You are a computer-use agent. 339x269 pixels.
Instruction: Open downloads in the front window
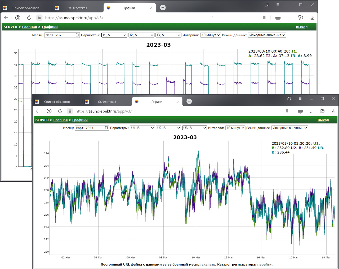pos(333,111)
